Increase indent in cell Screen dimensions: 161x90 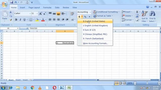pyautogui.click(x=67, y=19)
